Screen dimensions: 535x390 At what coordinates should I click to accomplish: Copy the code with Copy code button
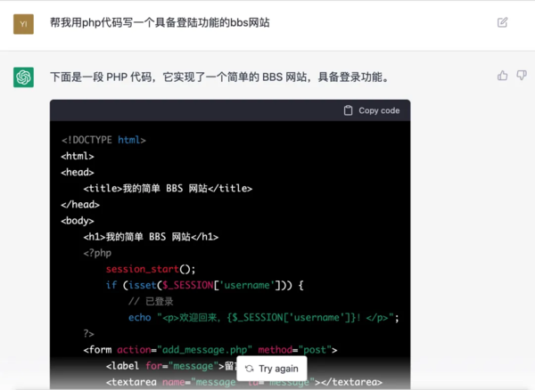(372, 110)
